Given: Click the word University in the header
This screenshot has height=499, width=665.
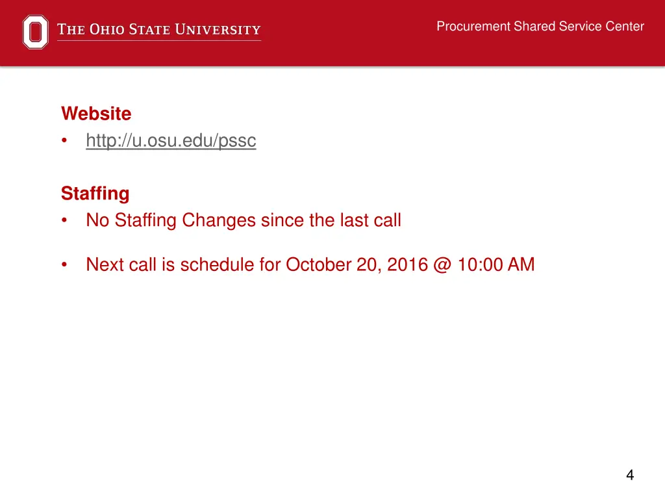Looking at the screenshot, I should (x=218, y=30).
